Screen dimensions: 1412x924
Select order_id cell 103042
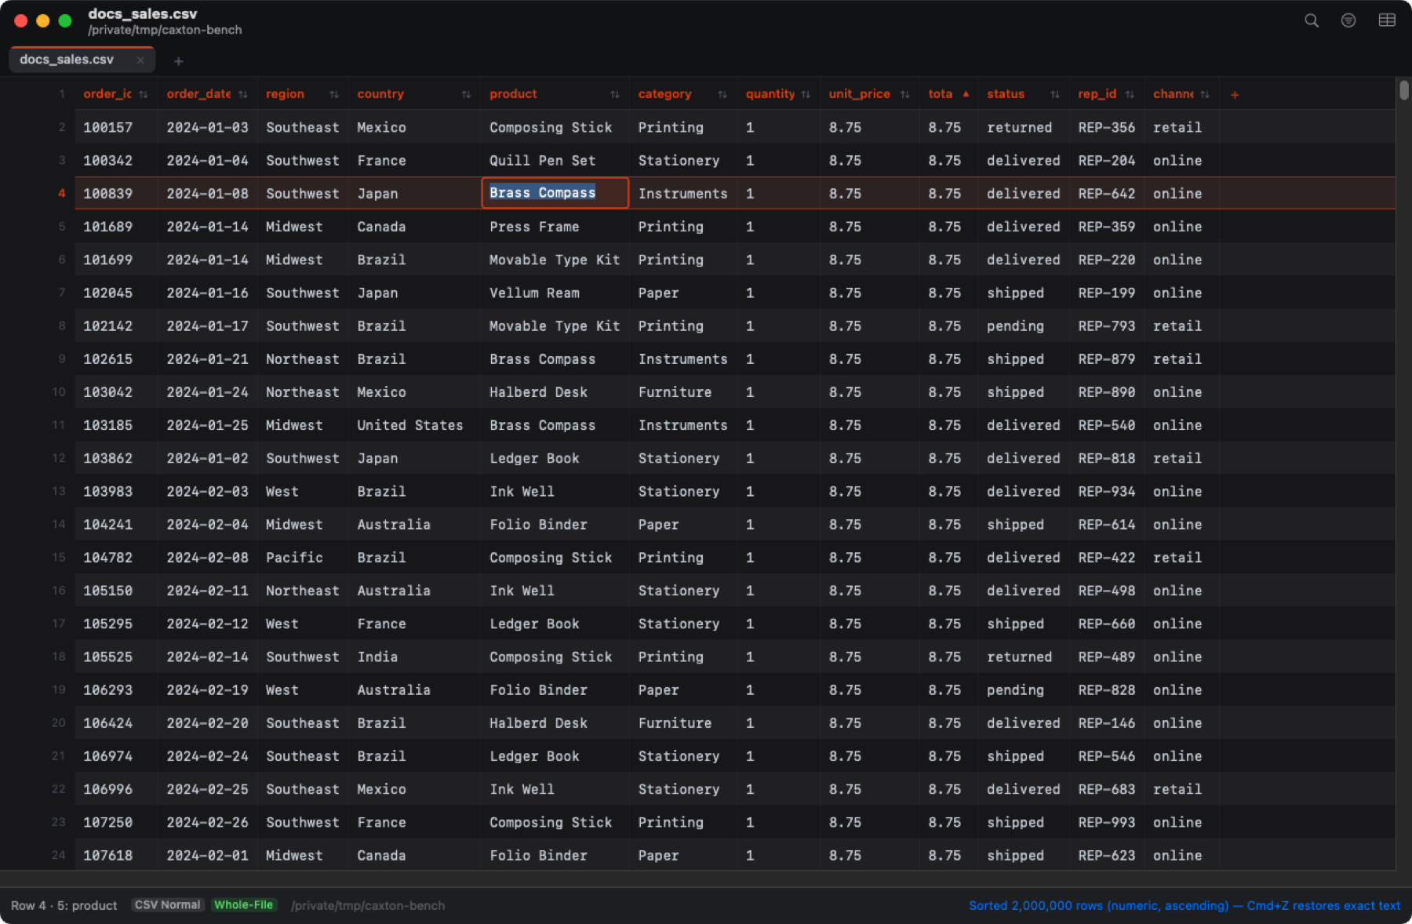click(116, 392)
